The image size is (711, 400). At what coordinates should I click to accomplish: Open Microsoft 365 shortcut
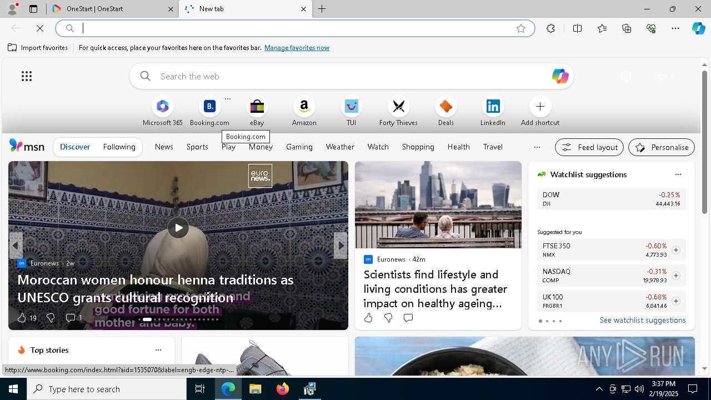[x=163, y=112]
